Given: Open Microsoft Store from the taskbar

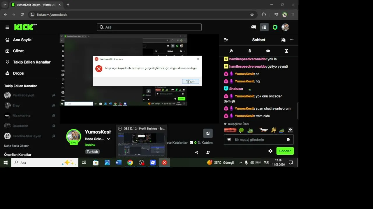Looking at the screenshot, I should (x=96, y=163).
